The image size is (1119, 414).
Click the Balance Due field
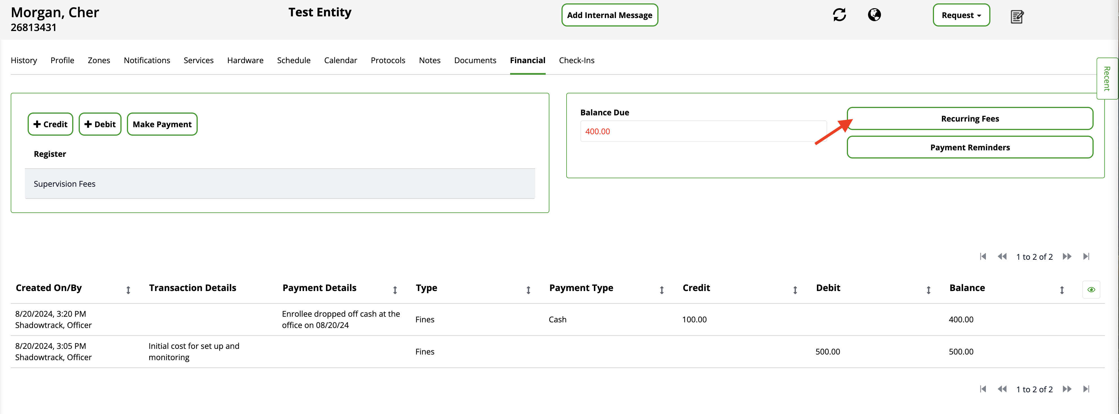pos(703,131)
